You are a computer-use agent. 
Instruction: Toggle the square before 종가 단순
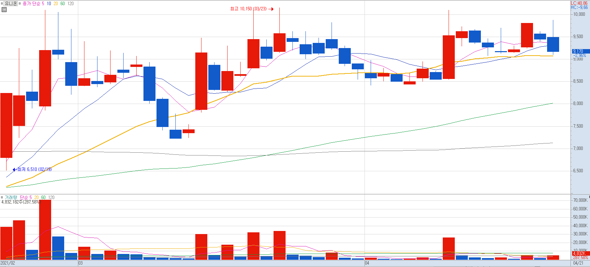click(x=20, y=3)
